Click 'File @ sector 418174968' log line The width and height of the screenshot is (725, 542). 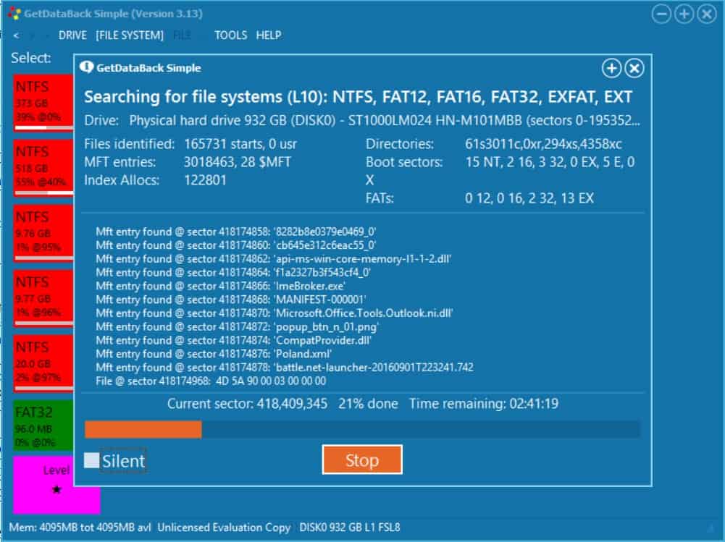(211, 381)
